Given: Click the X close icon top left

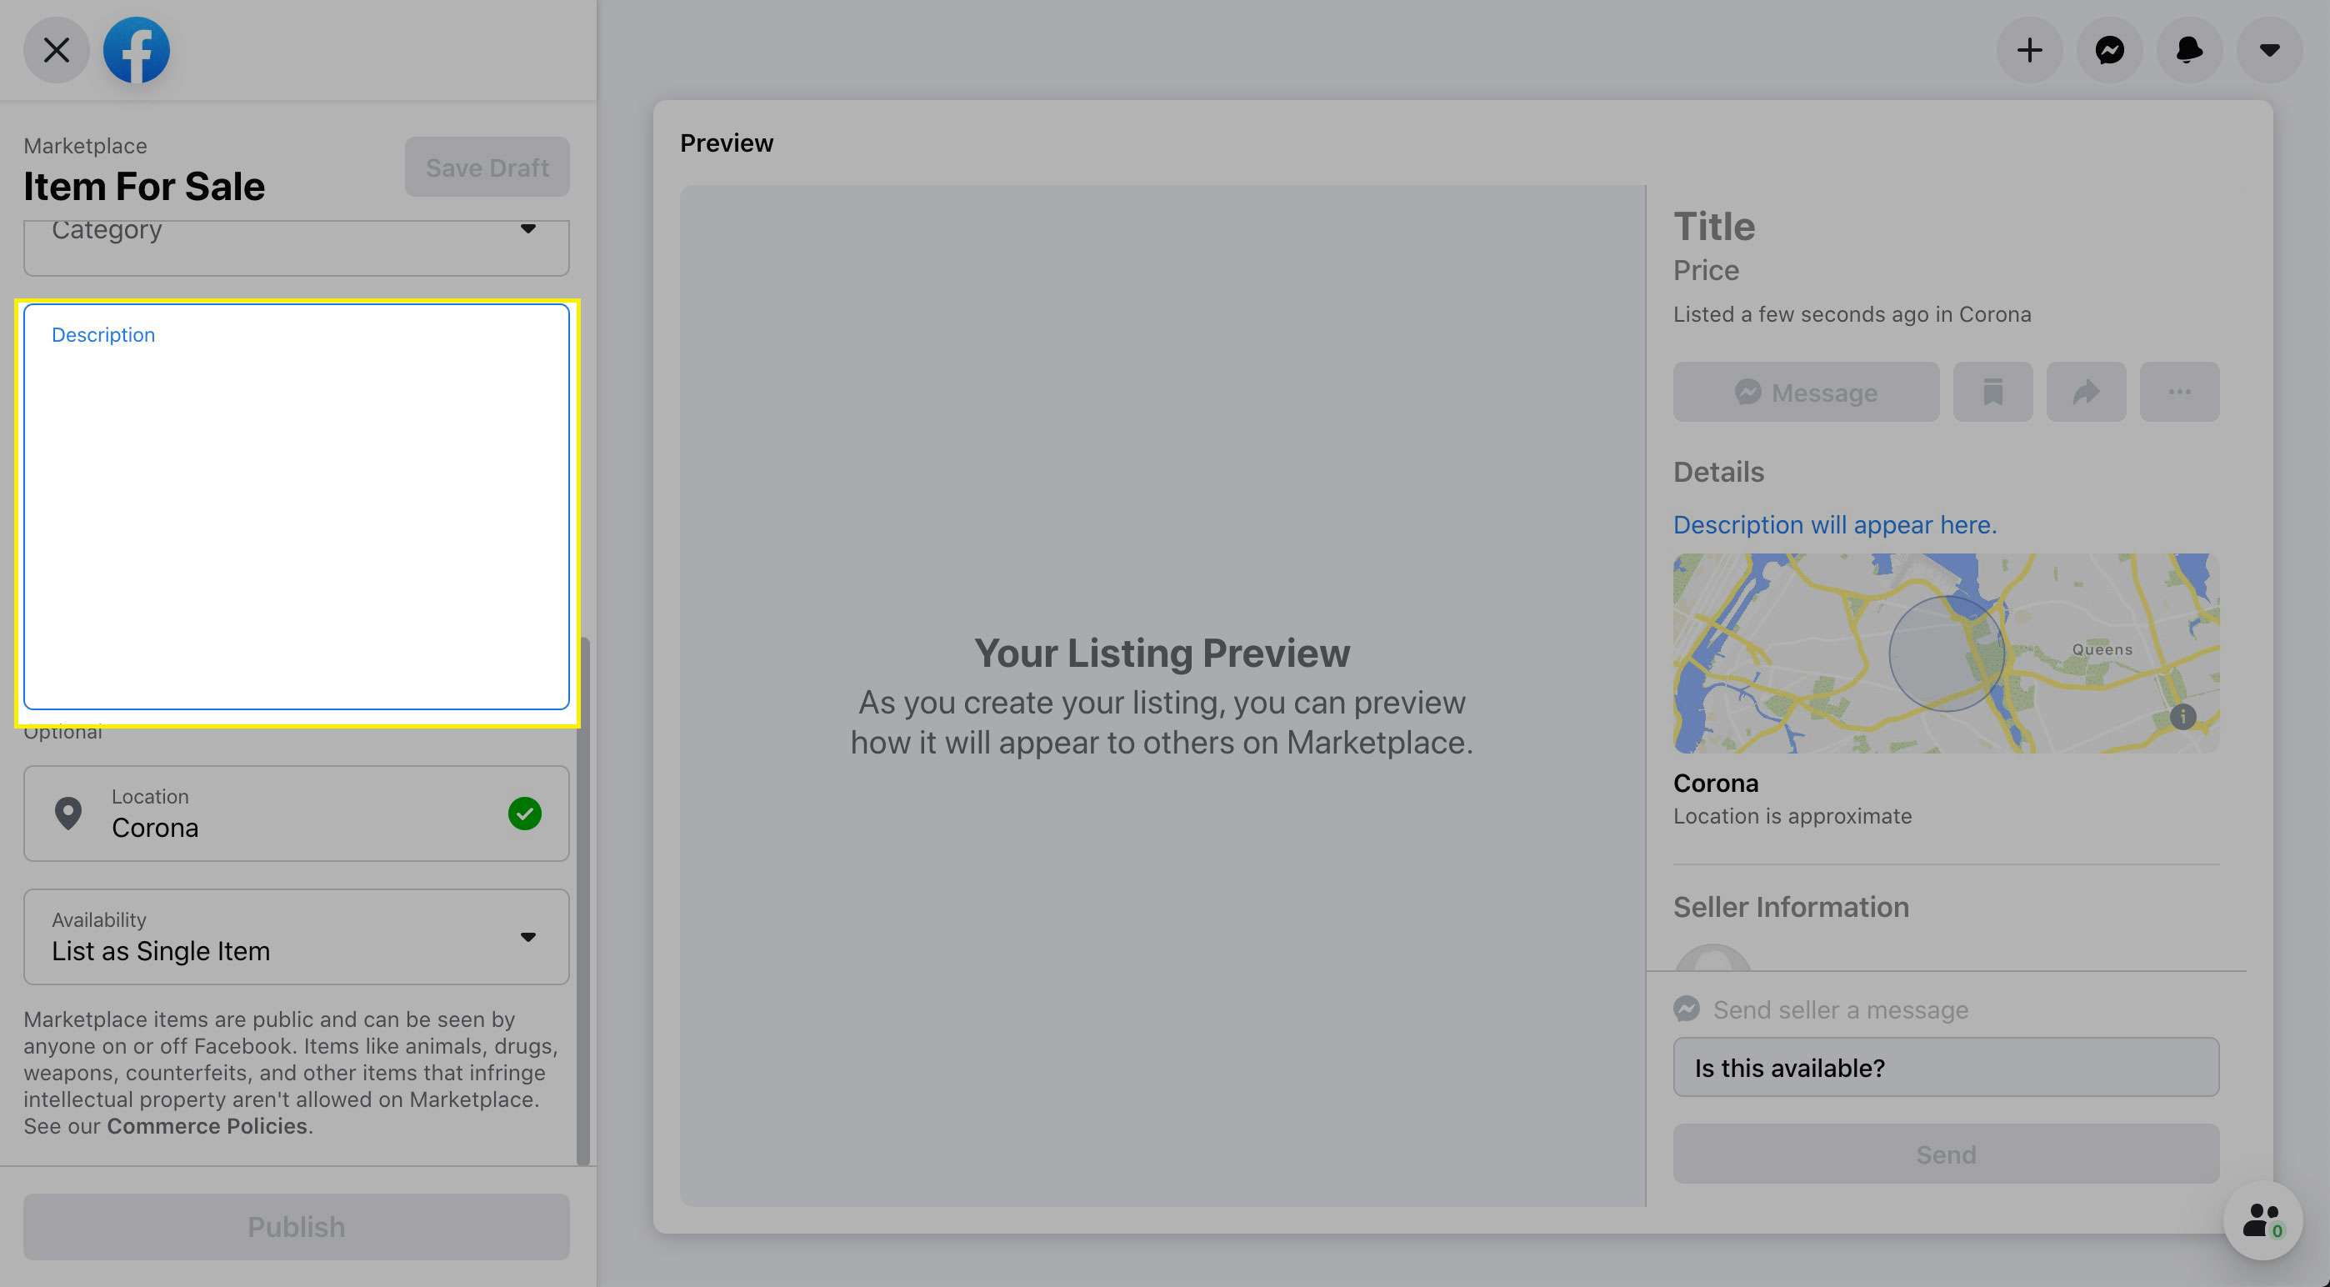Looking at the screenshot, I should coord(56,49).
